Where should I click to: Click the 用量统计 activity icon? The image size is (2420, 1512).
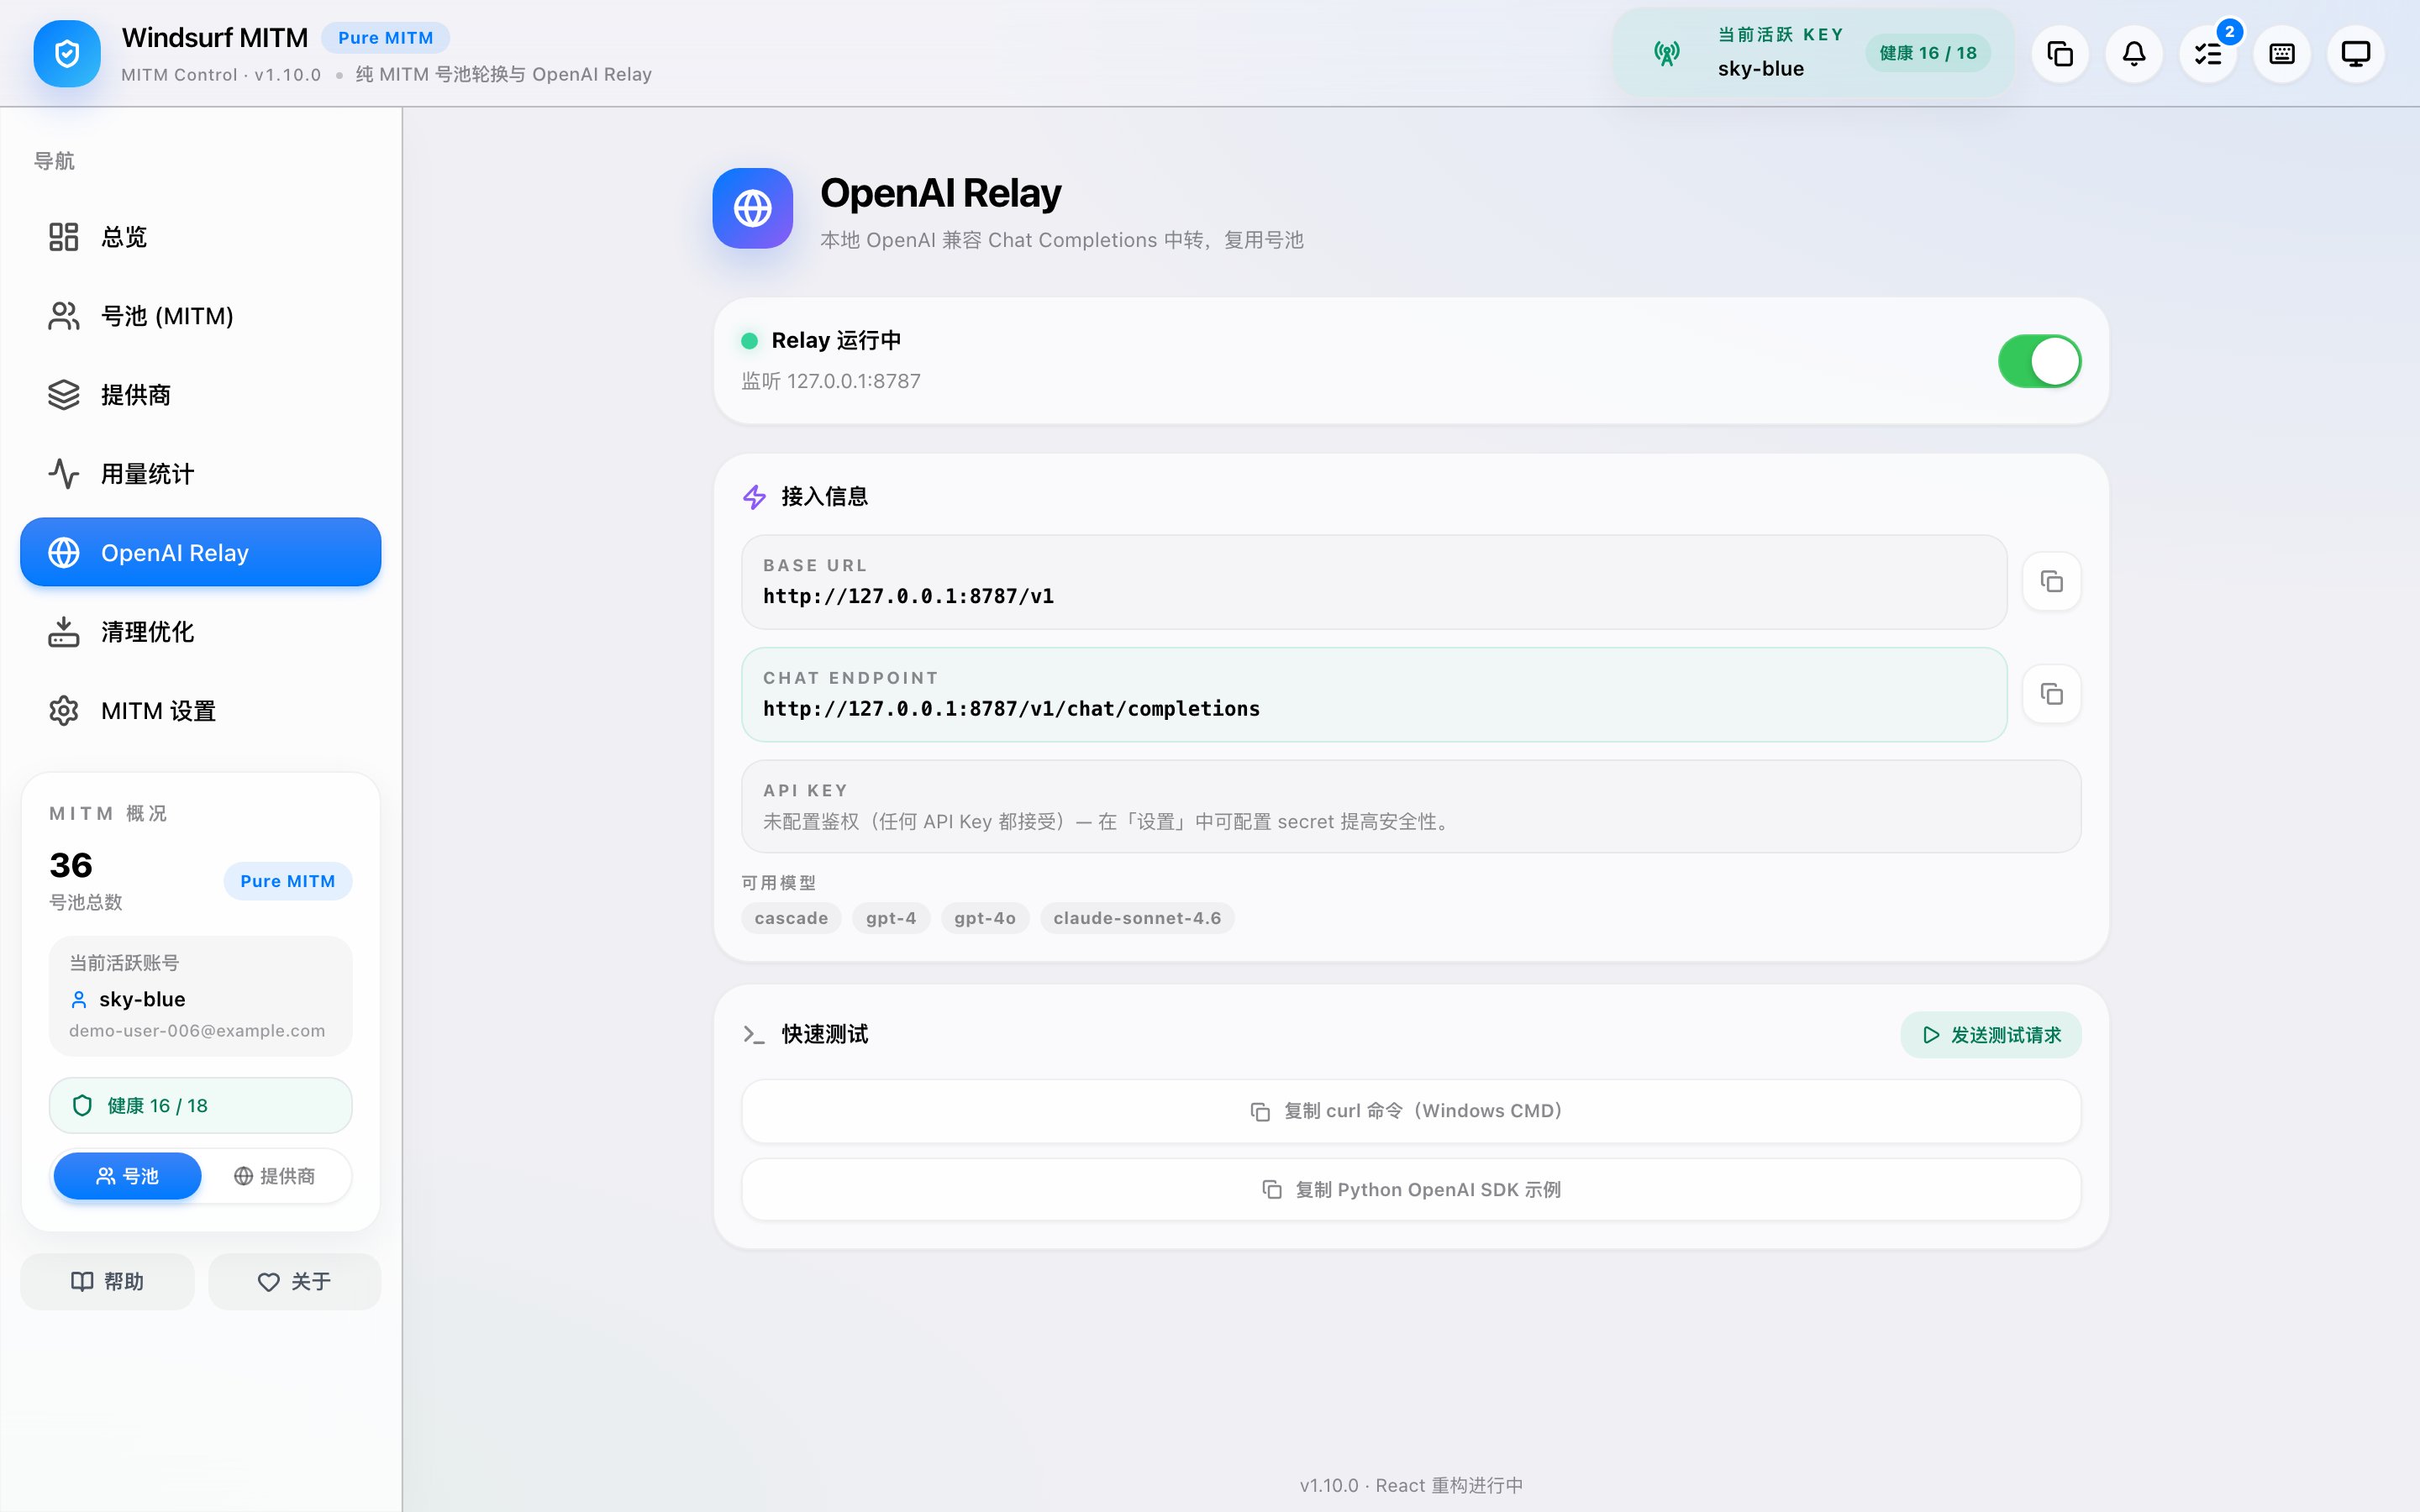click(64, 474)
